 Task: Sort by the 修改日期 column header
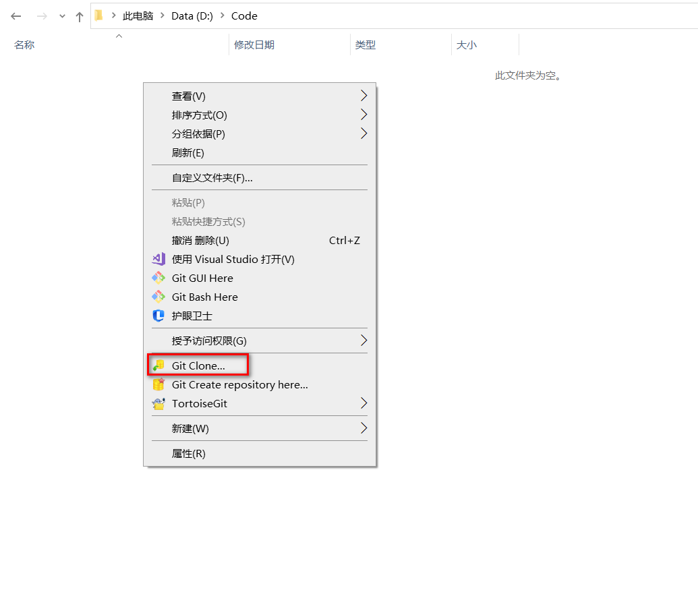tap(254, 45)
